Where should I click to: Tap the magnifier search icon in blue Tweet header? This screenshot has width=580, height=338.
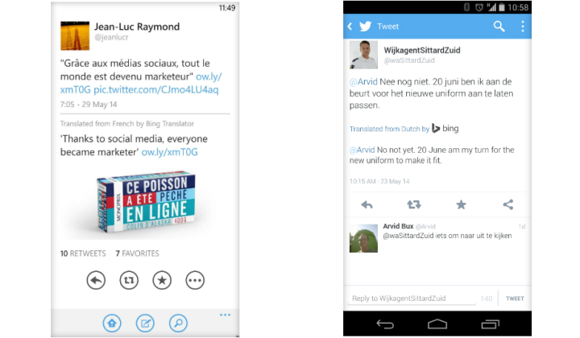(x=499, y=27)
